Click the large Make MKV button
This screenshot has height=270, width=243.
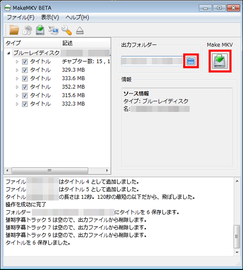pyautogui.click(x=220, y=61)
